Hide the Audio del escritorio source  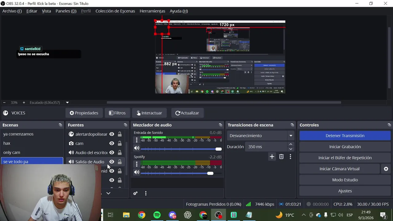(112, 153)
